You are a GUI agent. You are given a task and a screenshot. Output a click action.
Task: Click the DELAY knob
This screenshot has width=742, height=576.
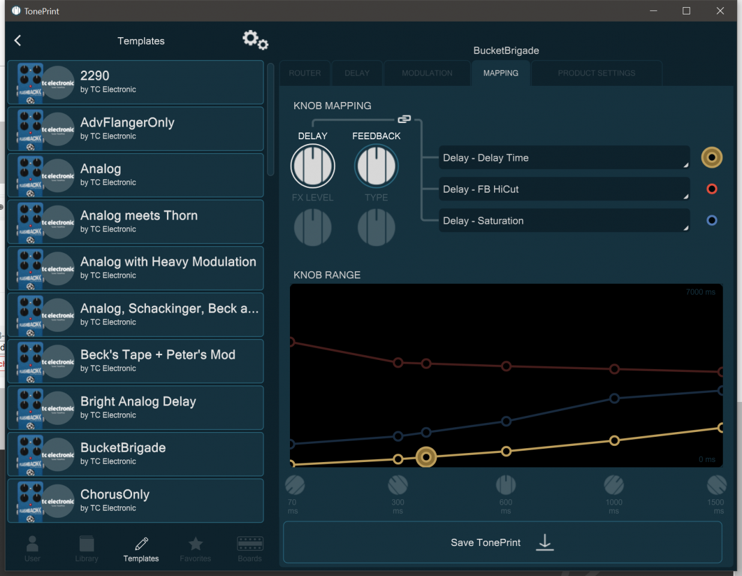313,166
